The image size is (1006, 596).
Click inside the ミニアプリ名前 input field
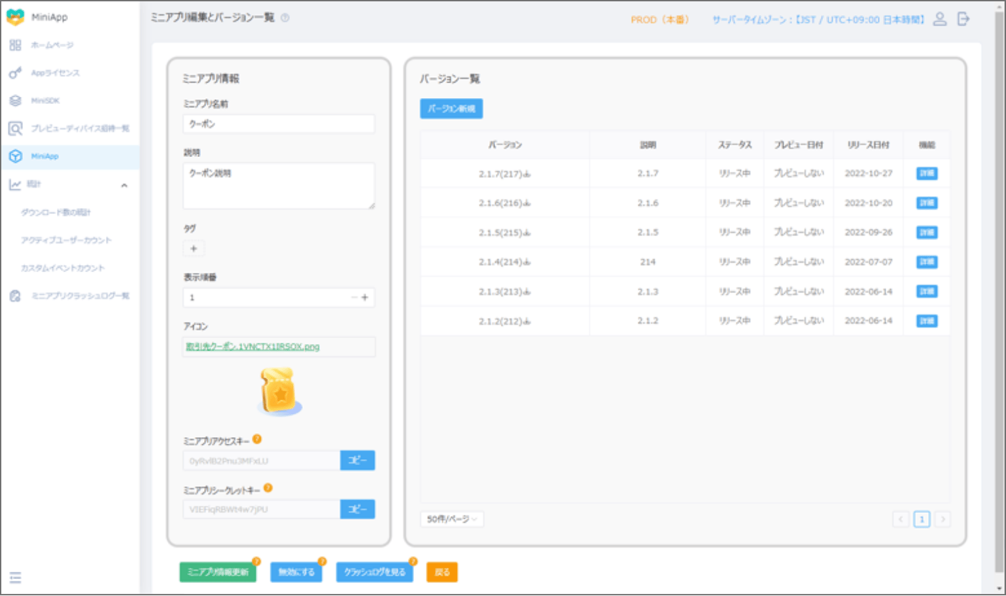tap(279, 124)
